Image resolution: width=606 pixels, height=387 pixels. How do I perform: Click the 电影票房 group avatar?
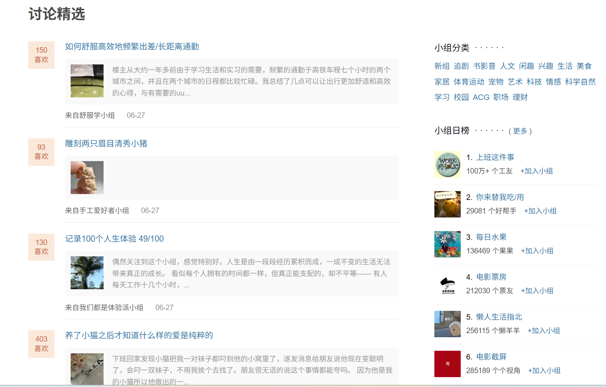[448, 284]
